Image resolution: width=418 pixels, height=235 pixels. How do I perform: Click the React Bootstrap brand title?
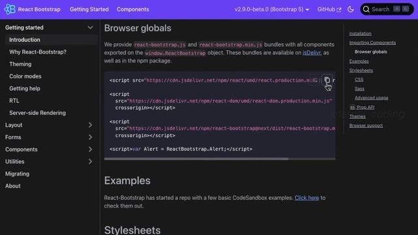click(x=39, y=9)
